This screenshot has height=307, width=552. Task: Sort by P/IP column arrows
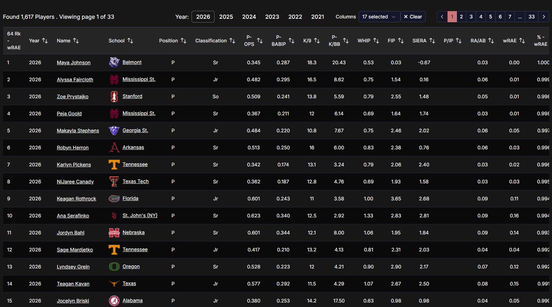pos(459,40)
